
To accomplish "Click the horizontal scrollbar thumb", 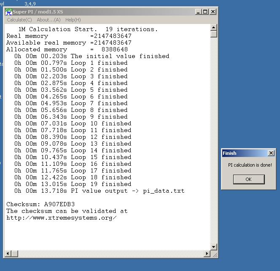I will tap(15, 254).
